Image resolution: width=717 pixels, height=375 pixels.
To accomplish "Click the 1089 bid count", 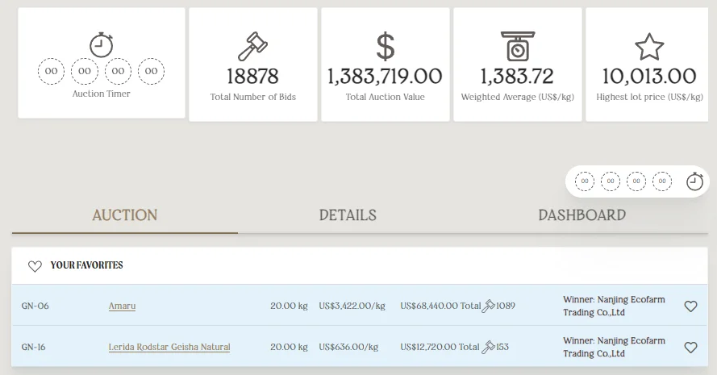I will click(x=506, y=306).
